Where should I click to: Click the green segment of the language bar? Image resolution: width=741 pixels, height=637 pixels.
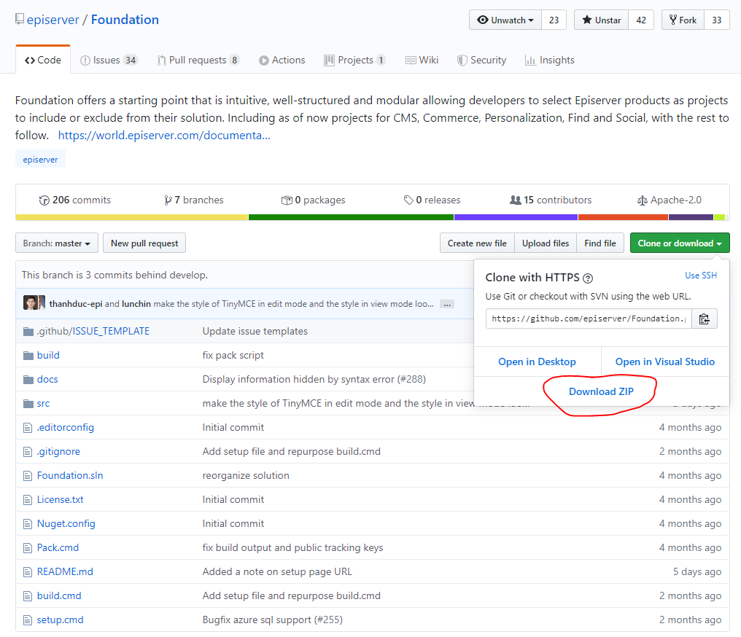(351, 217)
